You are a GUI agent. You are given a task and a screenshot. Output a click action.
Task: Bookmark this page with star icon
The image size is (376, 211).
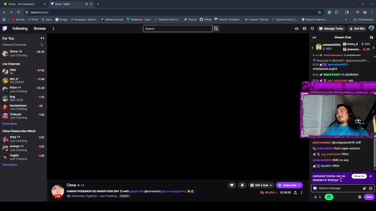(x=320, y=12)
